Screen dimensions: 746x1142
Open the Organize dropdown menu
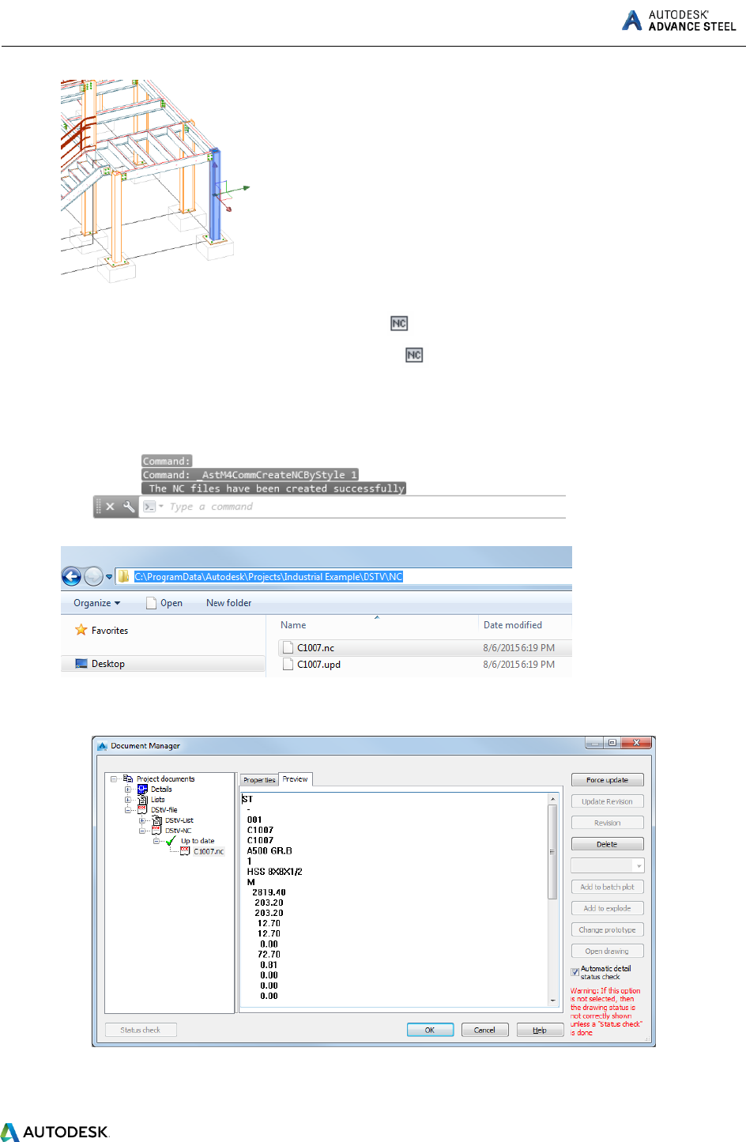97,603
